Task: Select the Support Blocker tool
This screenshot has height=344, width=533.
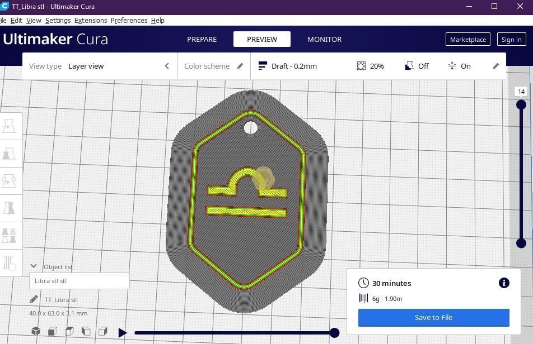Action: (9, 263)
